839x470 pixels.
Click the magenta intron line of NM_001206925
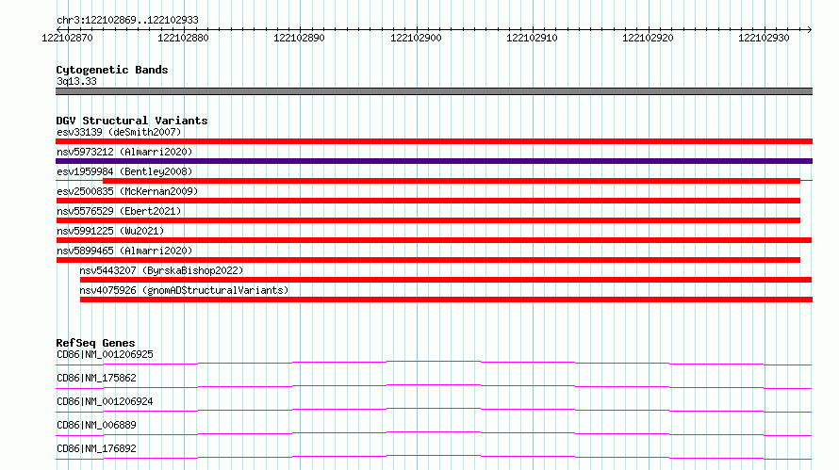[x=434, y=362]
